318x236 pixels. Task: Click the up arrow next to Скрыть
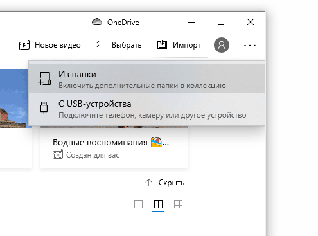click(x=148, y=183)
